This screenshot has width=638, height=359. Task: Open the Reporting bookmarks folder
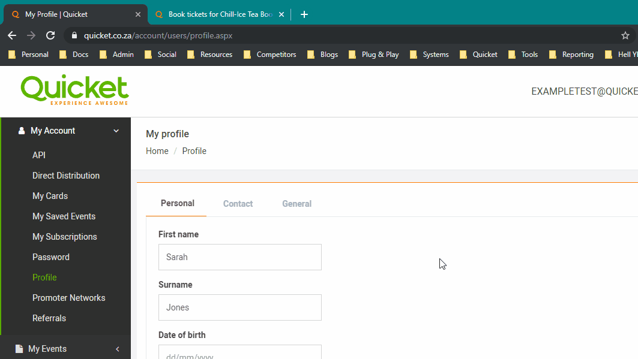[571, 55]
